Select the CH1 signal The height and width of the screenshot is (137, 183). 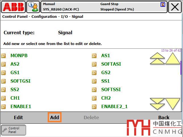point(15,98)
